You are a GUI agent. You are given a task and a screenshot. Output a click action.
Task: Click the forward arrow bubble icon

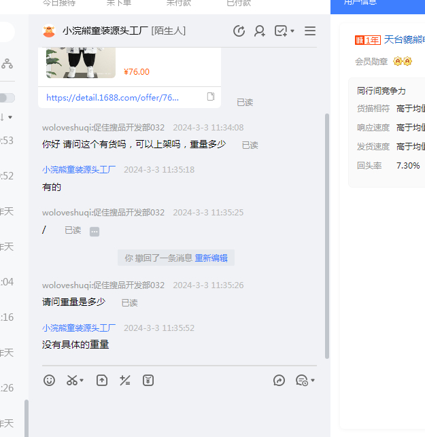pos(279,381)
